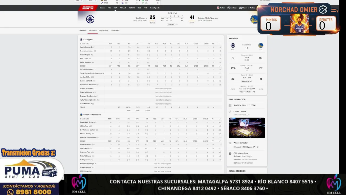Click the KM Cell logo on the left banner
The width and height of the screenshot is (346, 195).
coord(79,184)
